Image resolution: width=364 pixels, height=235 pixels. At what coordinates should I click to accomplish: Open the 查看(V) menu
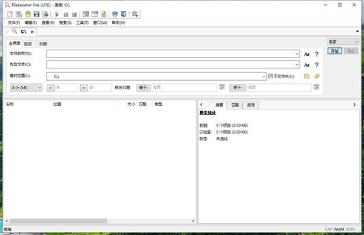(48, 23)
